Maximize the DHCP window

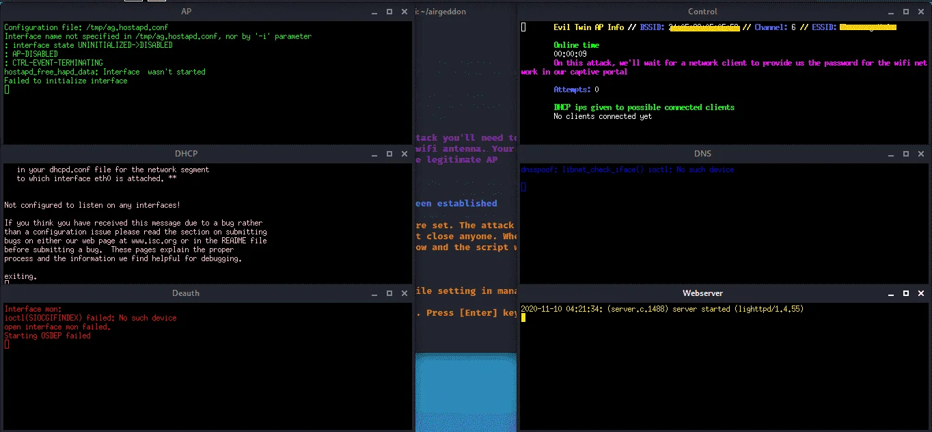pos(389,154)
